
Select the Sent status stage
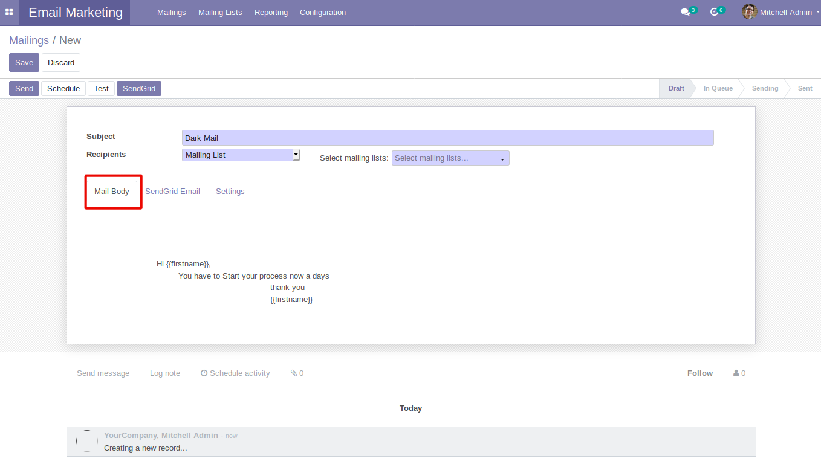(805, 89)
